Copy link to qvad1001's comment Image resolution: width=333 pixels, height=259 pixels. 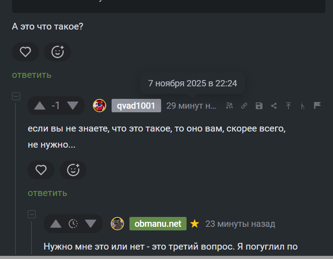244,106
